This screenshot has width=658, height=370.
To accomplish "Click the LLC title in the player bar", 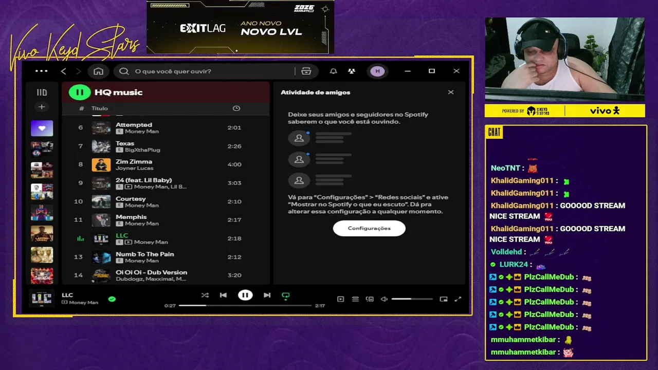I will coord(67,295).
